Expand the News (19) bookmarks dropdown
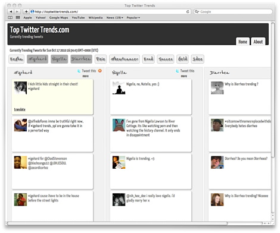Image resolution: width=280 pixels, height=233 pixels. tap(115, 18)
